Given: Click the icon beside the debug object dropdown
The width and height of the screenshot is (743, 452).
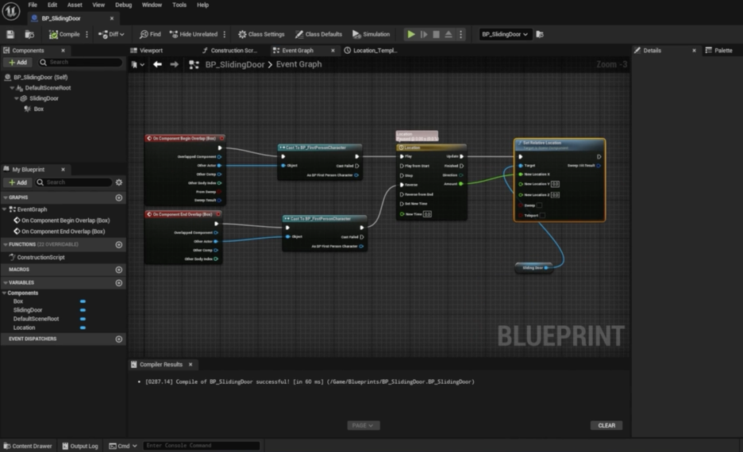Looking at the screenshot, I should click(x=540, y=34).
